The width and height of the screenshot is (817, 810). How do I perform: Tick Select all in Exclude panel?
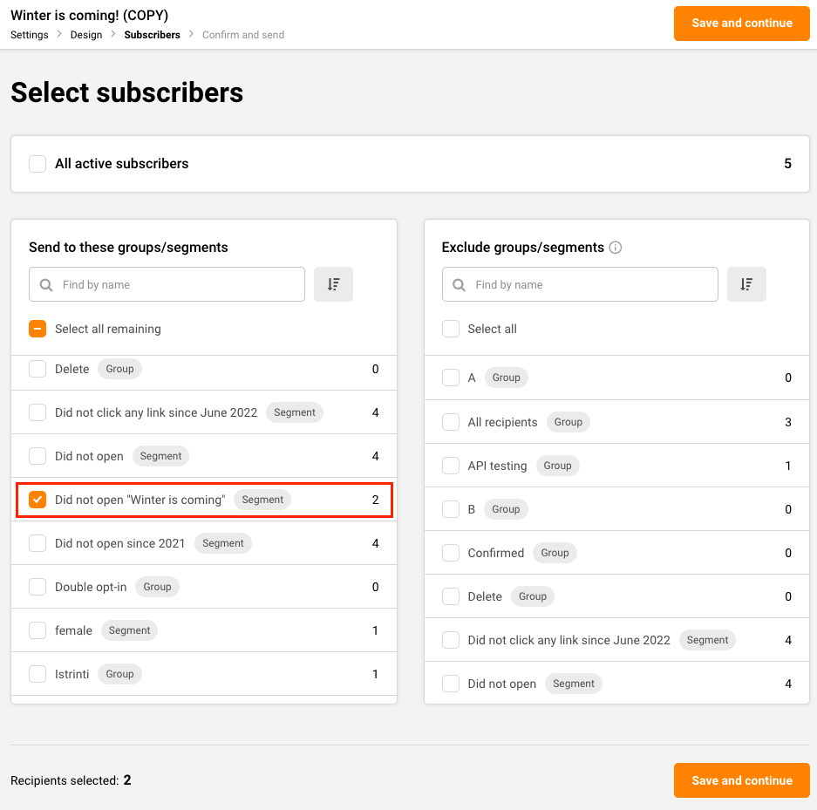pyautogui.click(x=451, y=329)
